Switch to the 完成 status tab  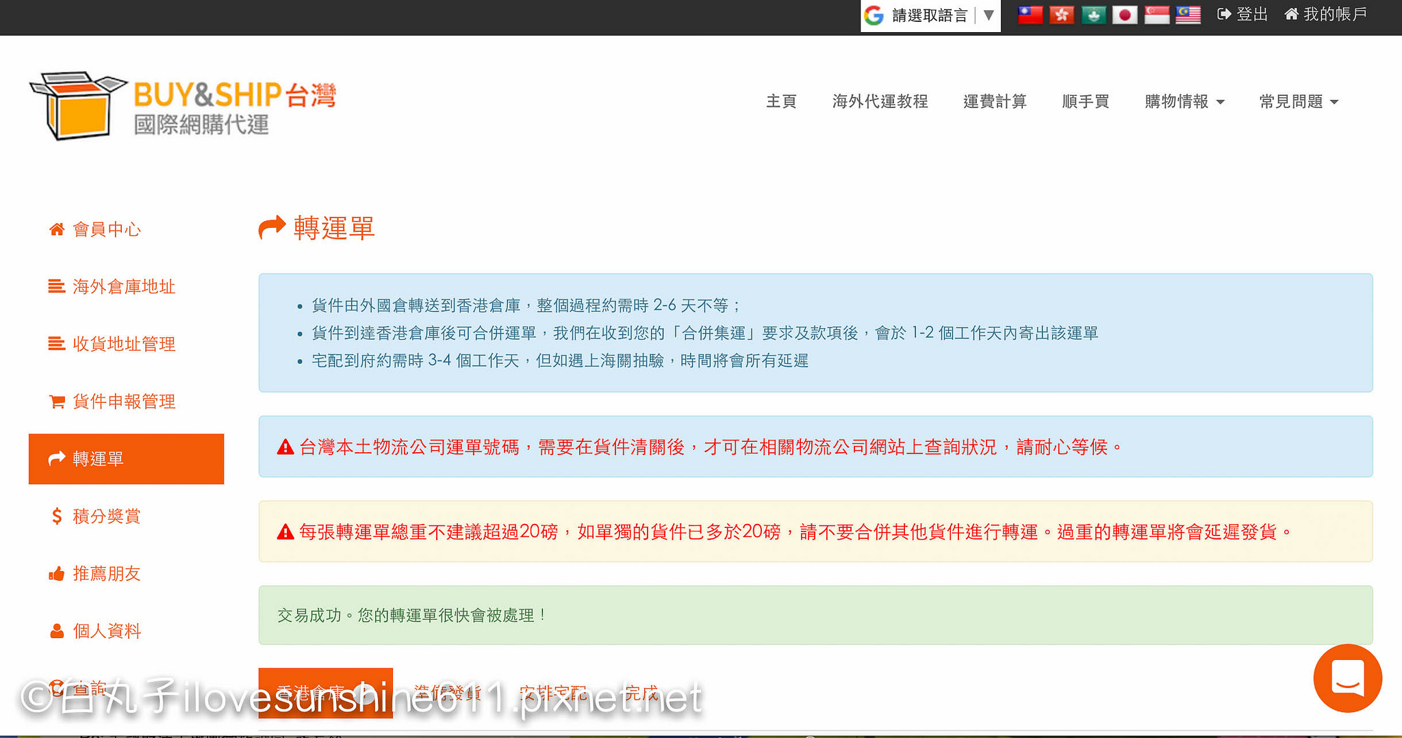[641, 694]
